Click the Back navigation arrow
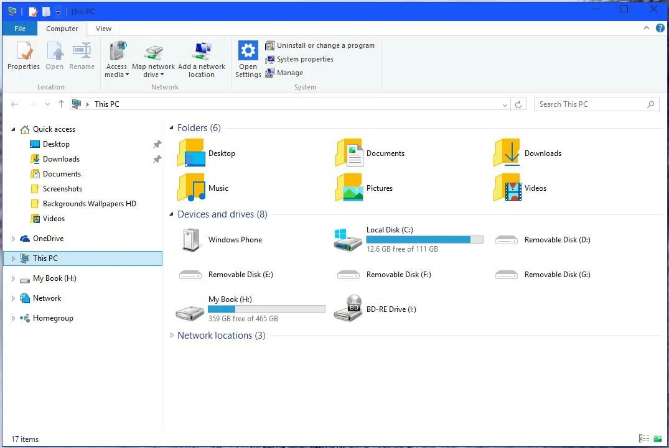Image resolution: width=669 pixels, height=448 pixels. [14, 104]
